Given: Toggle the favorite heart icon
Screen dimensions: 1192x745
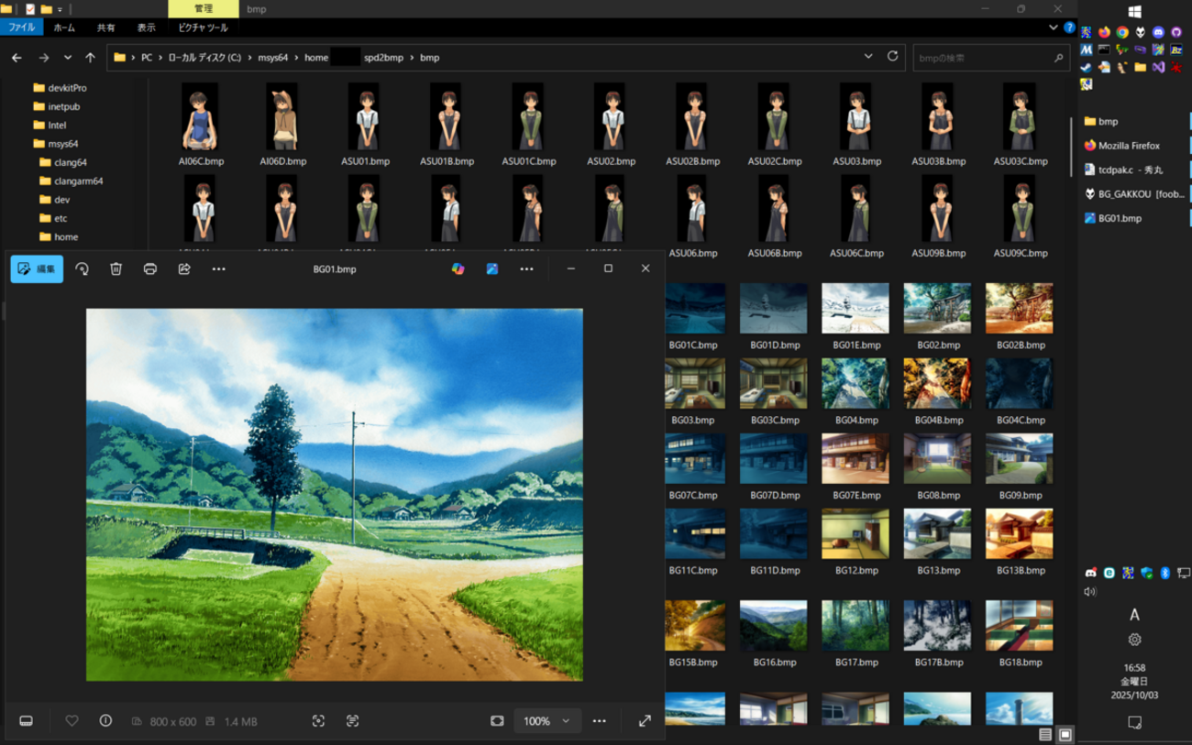Looking at the screenshot, I should point(72,721).
